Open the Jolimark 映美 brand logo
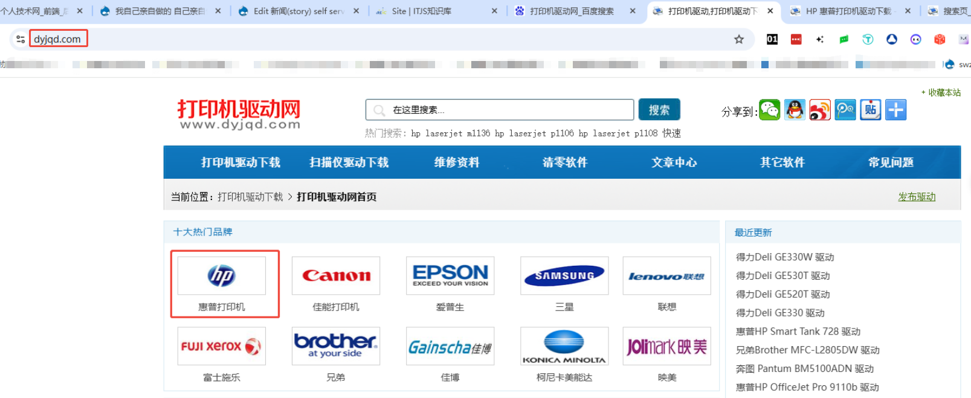 coord(667,346)
